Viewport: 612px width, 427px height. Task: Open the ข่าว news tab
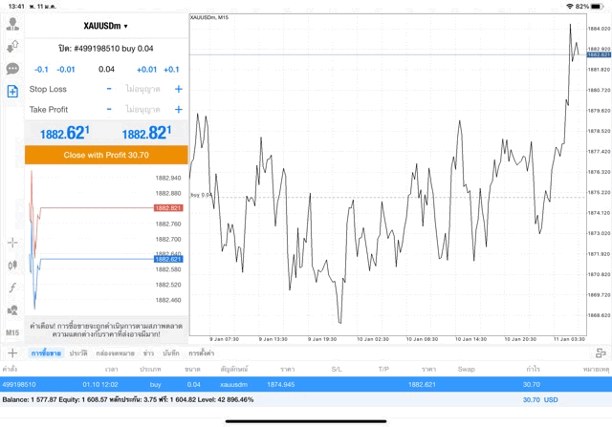click(x=148, y=353)
